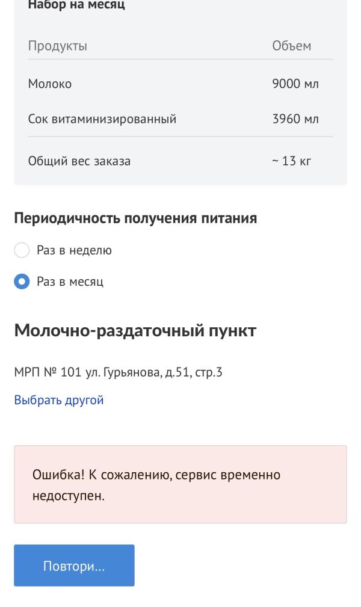The height and width of the screenshot is (607, 361).
Task: Select the 'Молоко' product row label
Action: tap(50, 84)
